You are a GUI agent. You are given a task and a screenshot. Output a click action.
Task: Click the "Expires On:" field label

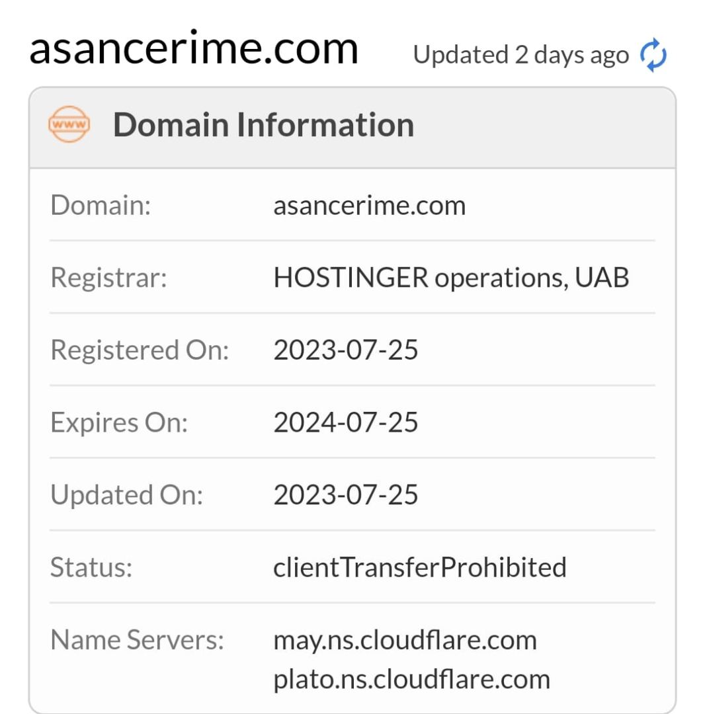(119, 422)
